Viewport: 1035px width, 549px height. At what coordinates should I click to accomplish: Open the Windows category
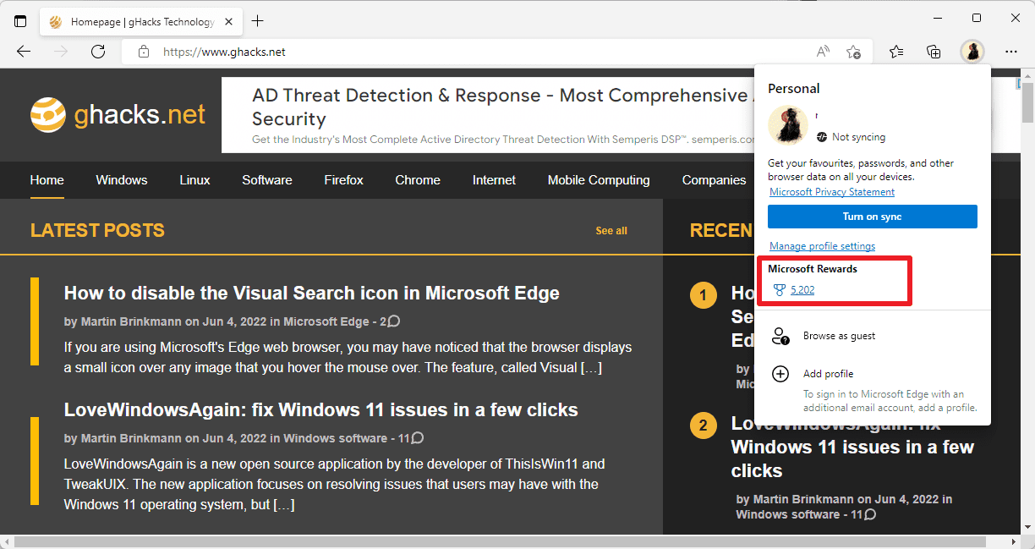coord(121,180)
